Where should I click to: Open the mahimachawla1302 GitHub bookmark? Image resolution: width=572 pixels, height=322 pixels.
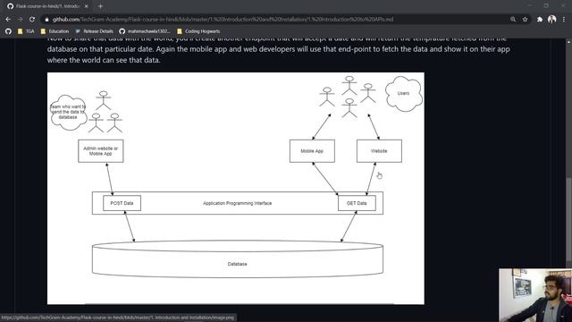pyautogui.click(x=145, y=31)
